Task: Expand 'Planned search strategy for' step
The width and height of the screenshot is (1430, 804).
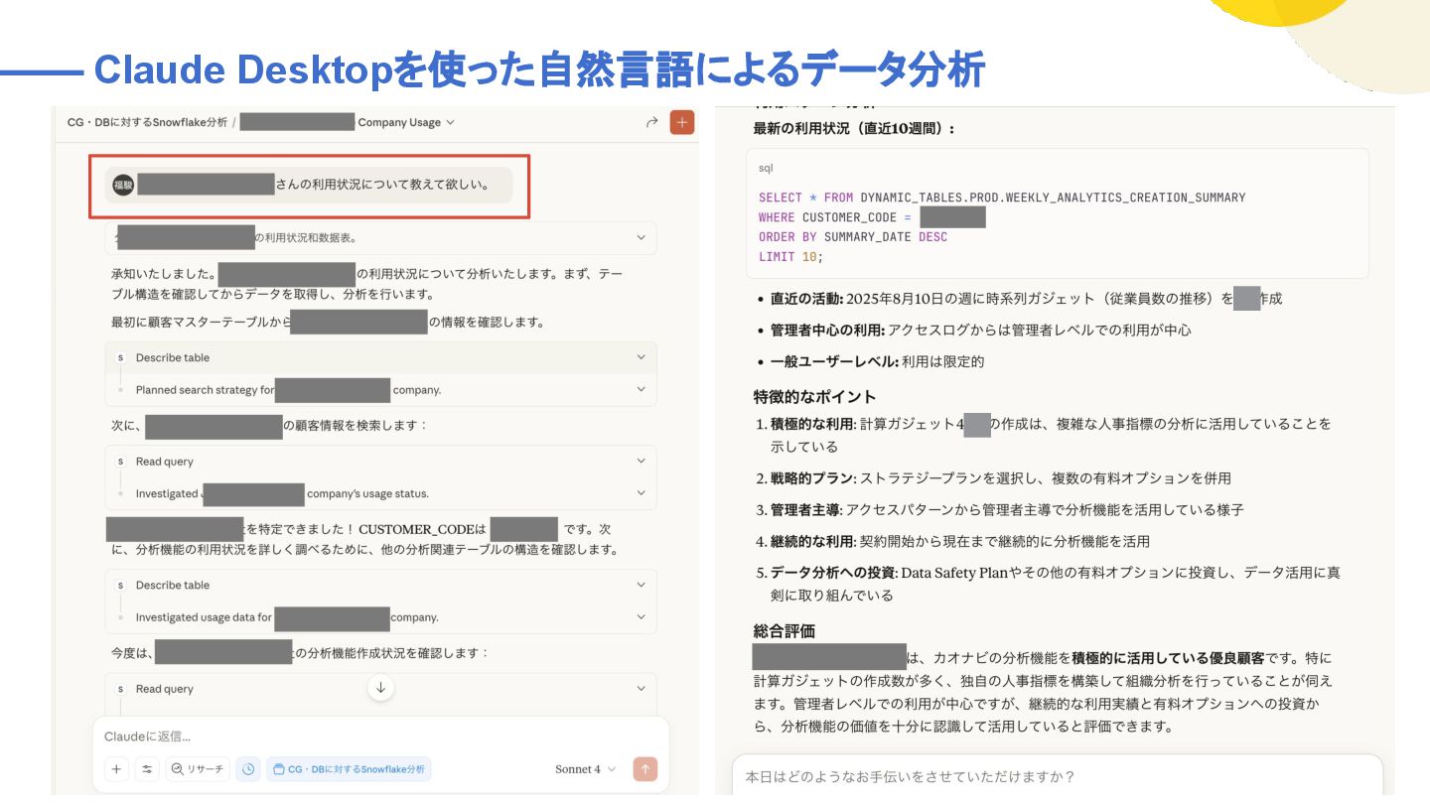Action: coord(380,390)
